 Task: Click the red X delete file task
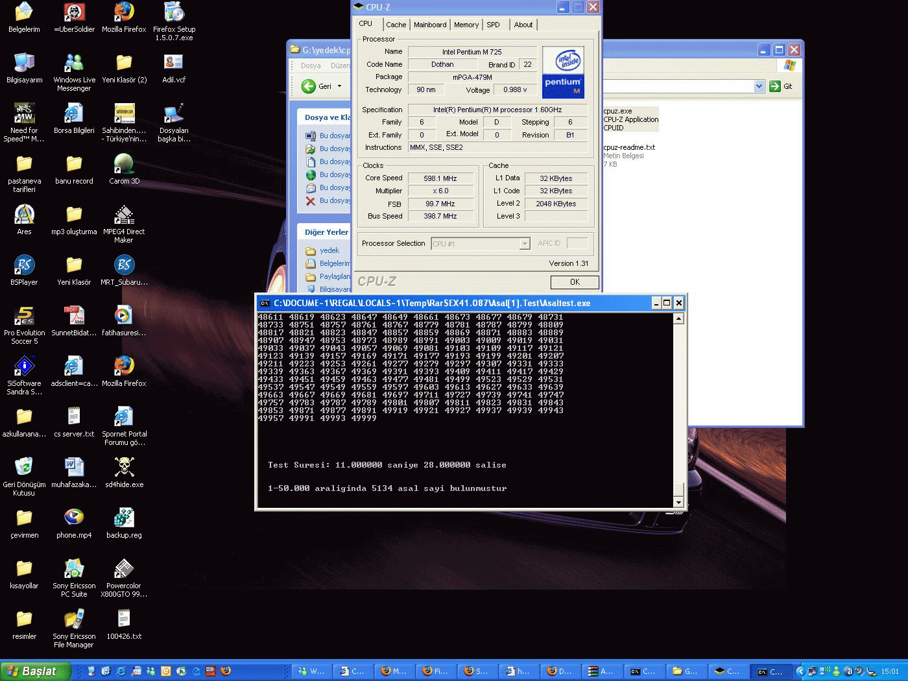click(x=311, y=201)
